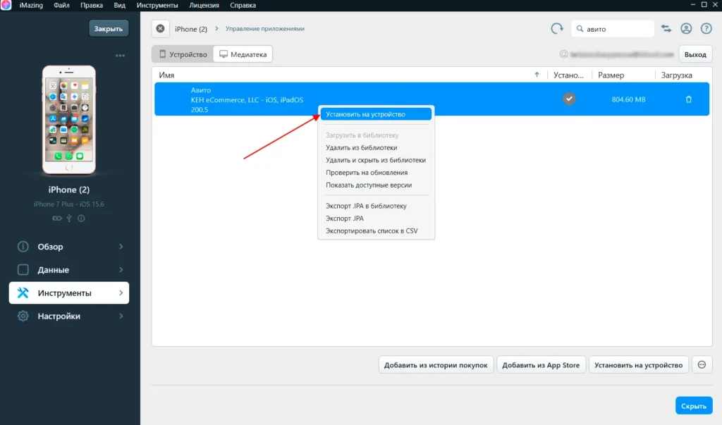This screenshot has height=425, width=722.
Task: Click the magnifier icon in the search field
Action: point(580,29)
